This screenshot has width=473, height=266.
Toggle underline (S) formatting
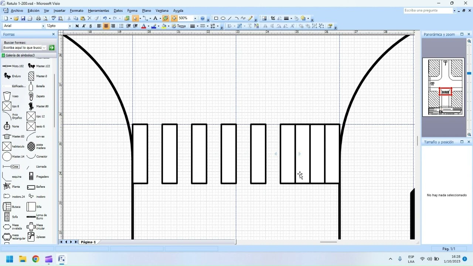click(91, 26)
